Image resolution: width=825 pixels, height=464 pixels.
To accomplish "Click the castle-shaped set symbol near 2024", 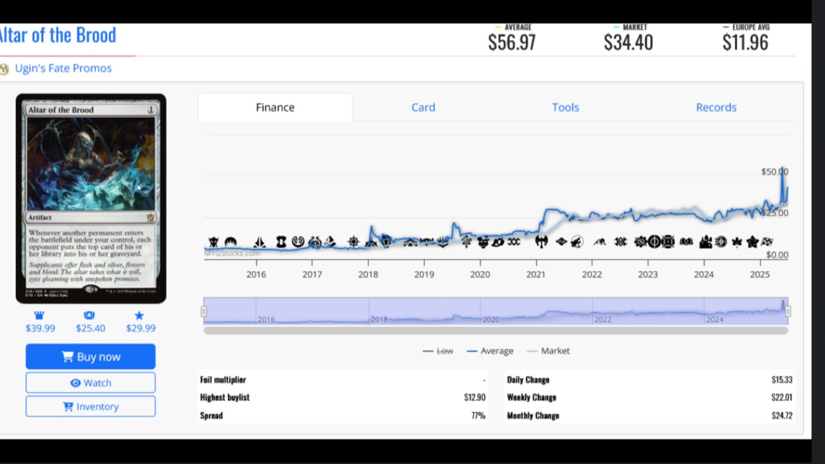I will [706, 242].
